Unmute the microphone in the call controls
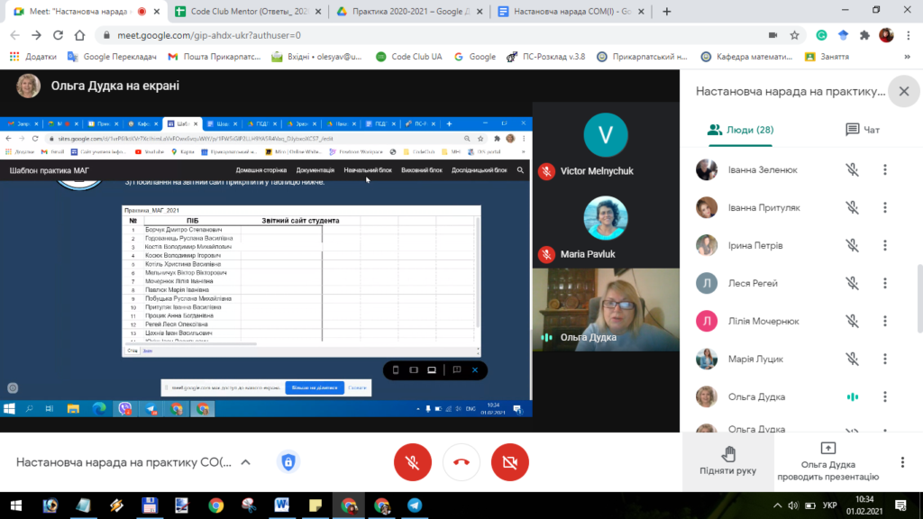Viewport: 923px width, 519px height. (x=413, y=462)
